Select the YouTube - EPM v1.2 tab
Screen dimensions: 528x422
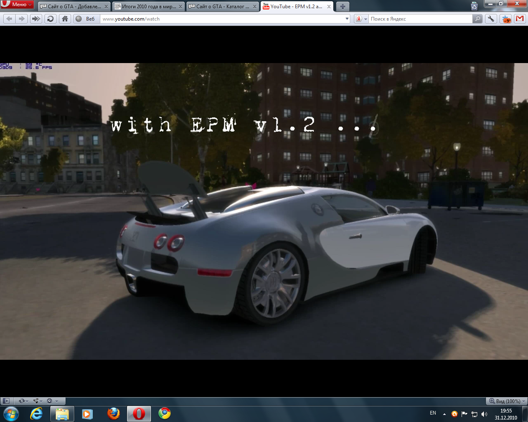tap(297, 7)
